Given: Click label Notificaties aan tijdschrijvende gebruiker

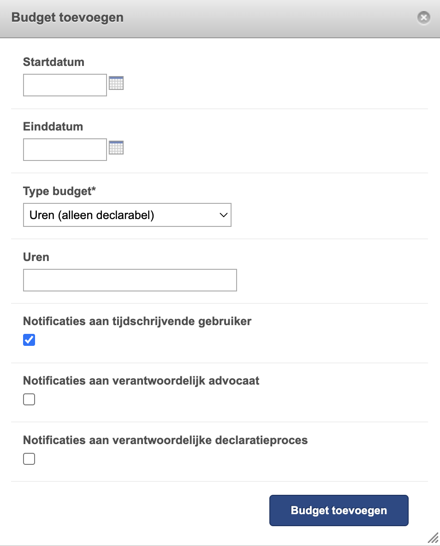Looking at the screenshot, I should 137,321.
